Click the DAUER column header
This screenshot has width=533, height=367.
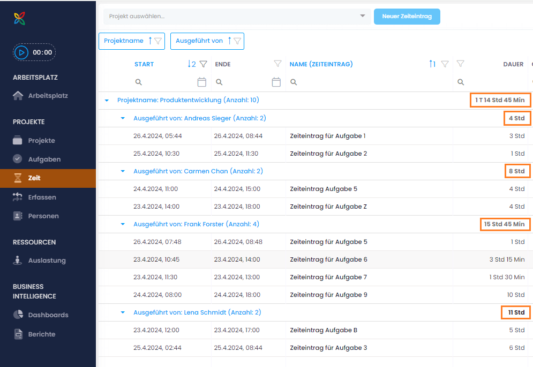[513, 64]
